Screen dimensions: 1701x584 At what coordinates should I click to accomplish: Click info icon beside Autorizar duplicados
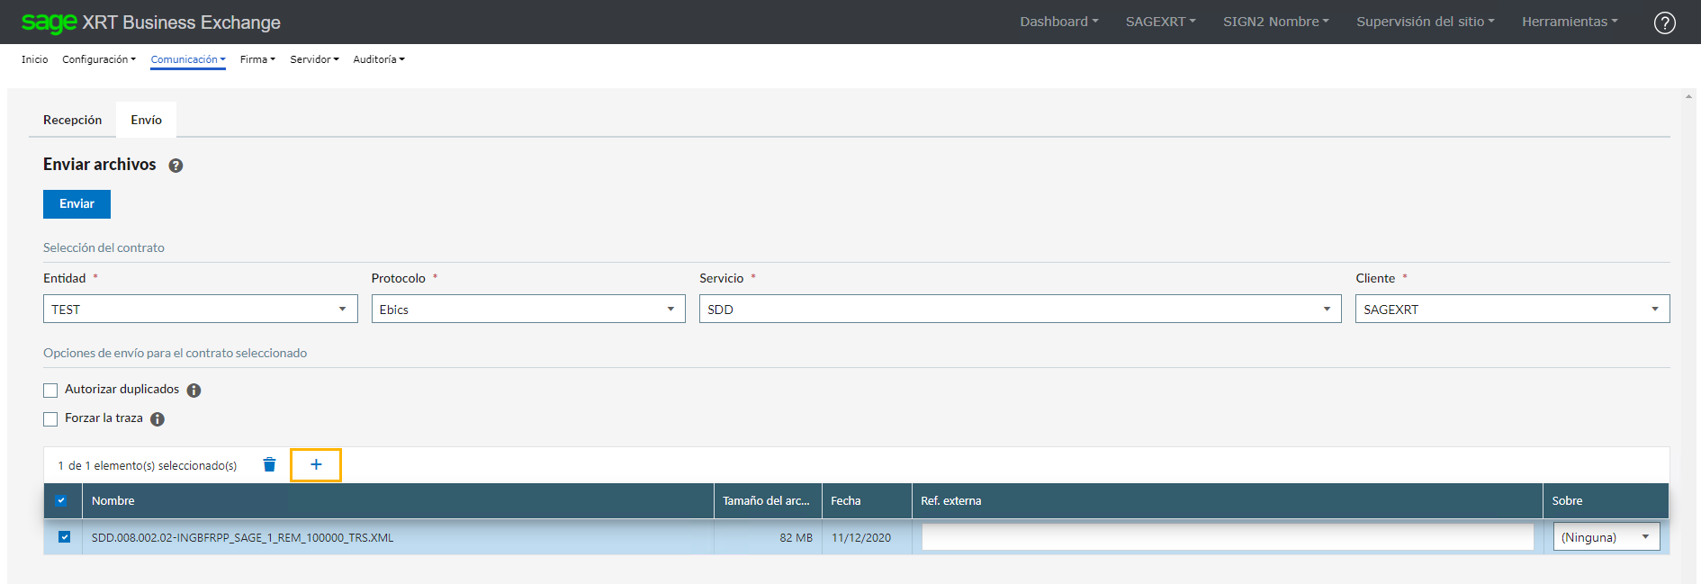(x=193, y=391)
